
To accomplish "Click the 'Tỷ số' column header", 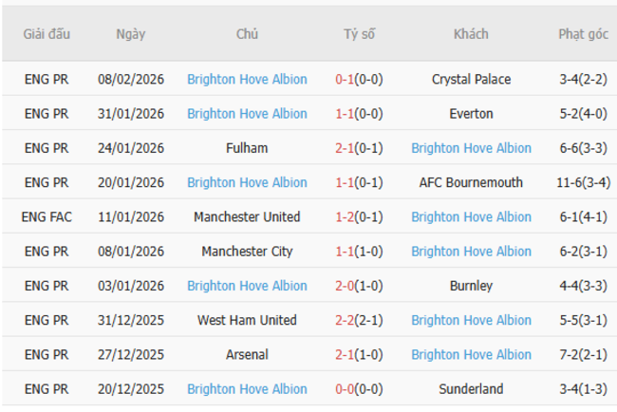I will click(x=359, y=34).
